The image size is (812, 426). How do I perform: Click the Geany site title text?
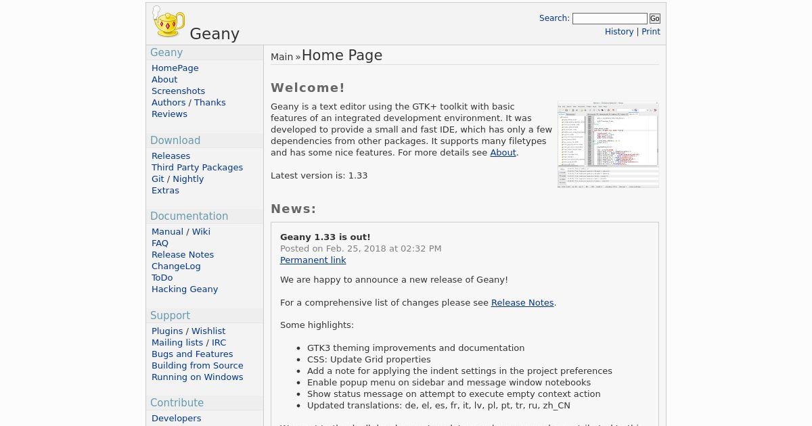click(215, 34)
